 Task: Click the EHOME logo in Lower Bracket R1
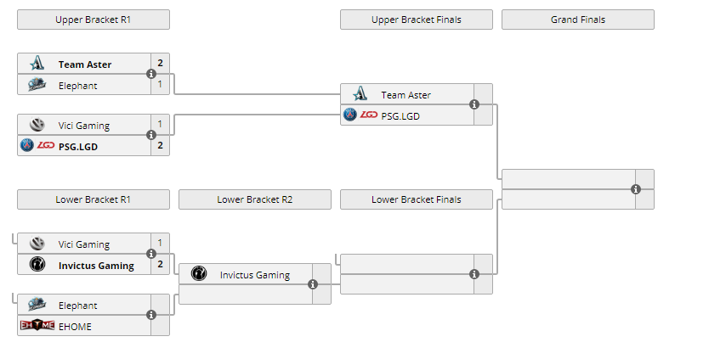pyautogui.click(x=37, y=325)
